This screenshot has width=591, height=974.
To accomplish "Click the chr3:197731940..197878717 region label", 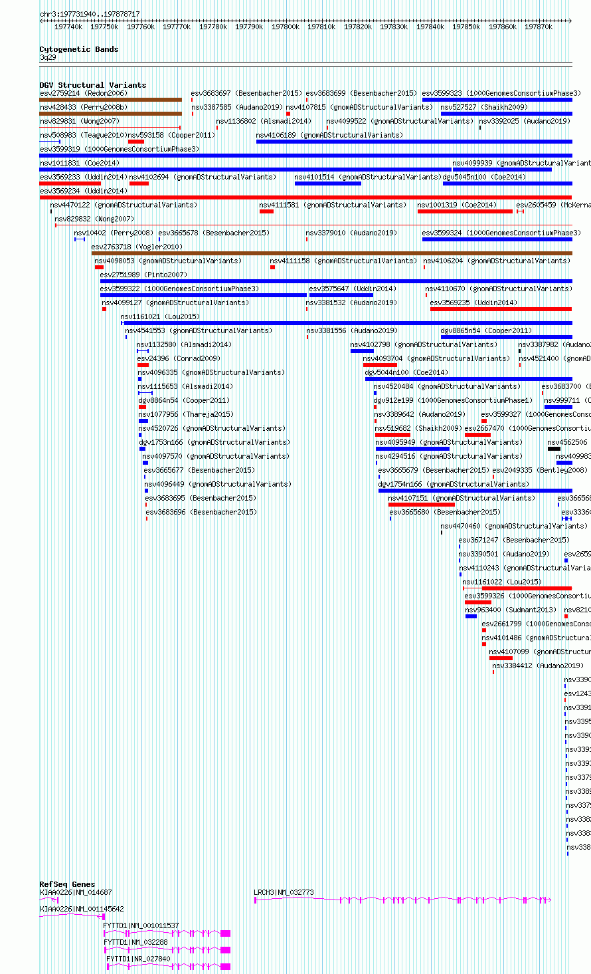I will [90, 14].
